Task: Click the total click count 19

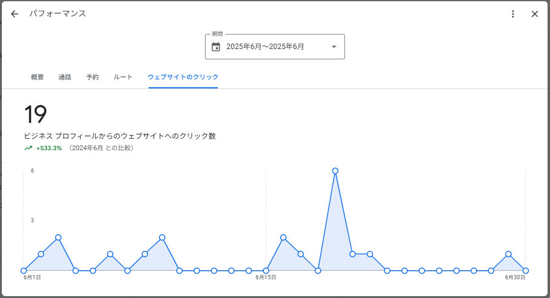Action: (35, 114)
